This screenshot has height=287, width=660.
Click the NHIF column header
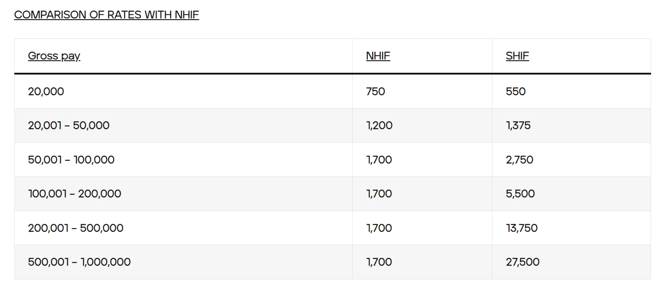coord(378,56)
